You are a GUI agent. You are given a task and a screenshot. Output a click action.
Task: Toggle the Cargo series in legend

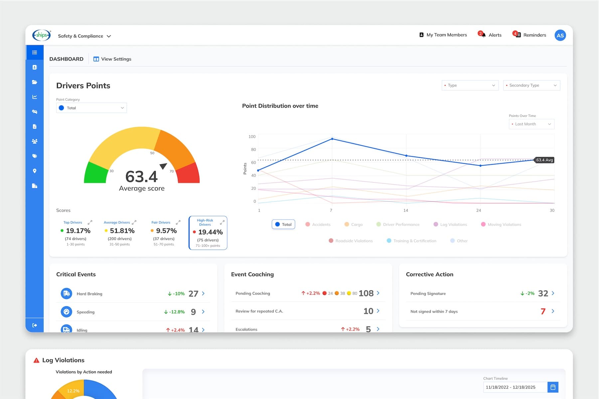pos(354,225)
